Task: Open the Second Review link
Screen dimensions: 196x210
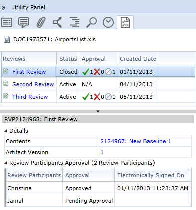Action: 33,84
